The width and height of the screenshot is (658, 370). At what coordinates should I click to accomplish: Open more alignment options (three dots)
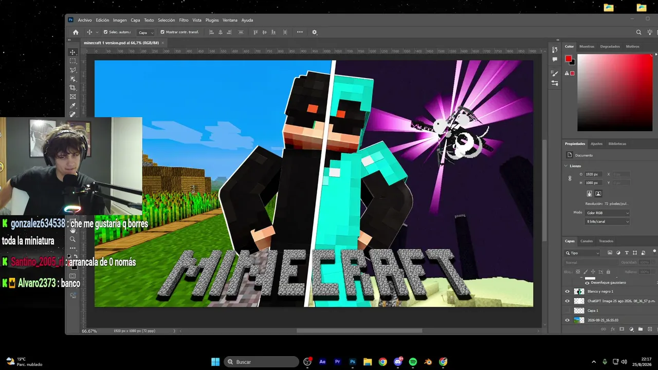[x=300, y=32]
